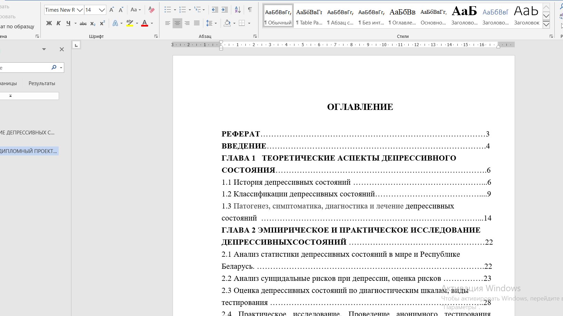Screen dimensions: 563x316
Task: Open underline style dropdown arrow
Action: pos(75,23)
